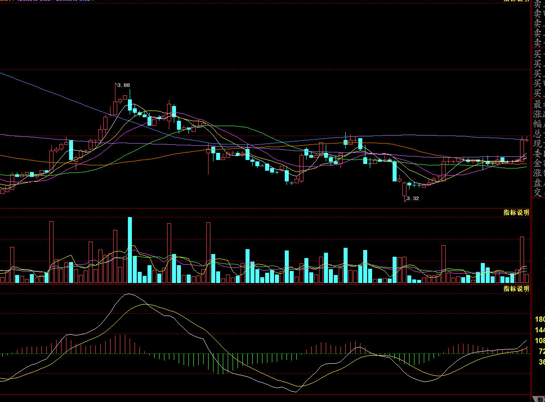Click the 委 row label in quote panel
545x402 pixels.
[538, 153]
